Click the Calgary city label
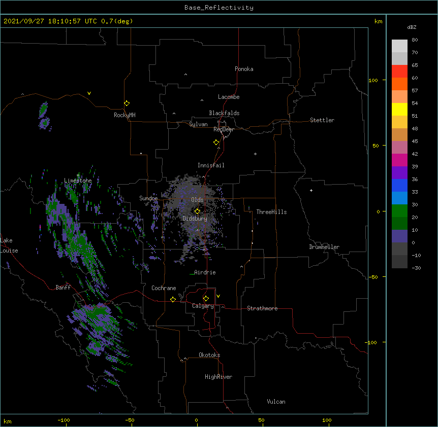438x427 pixels. [203, 306]
